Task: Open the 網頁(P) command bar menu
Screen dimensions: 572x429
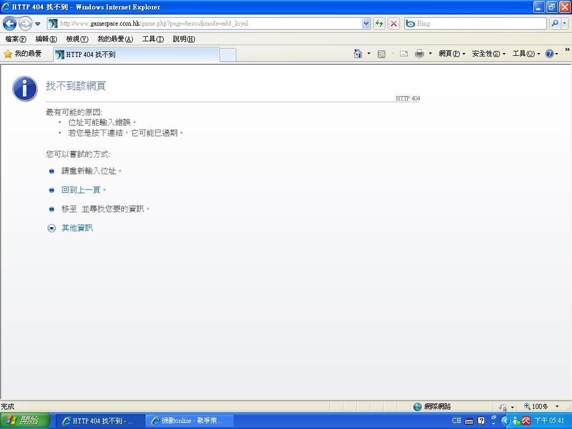Action: pos(452,54)
